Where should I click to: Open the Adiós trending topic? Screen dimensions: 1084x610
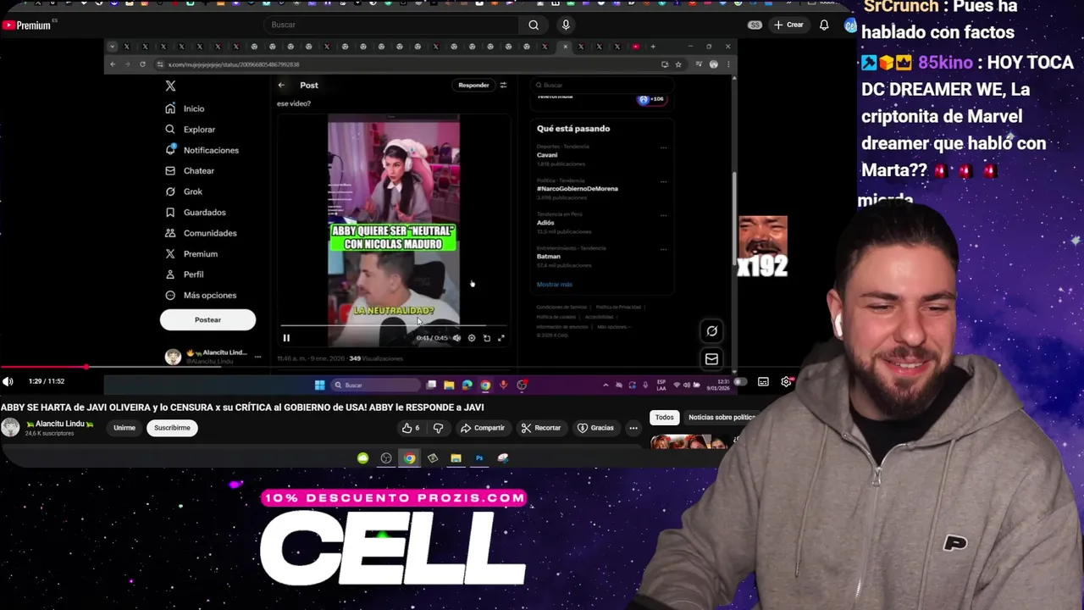pyautogui.click(x=545, y=223)
